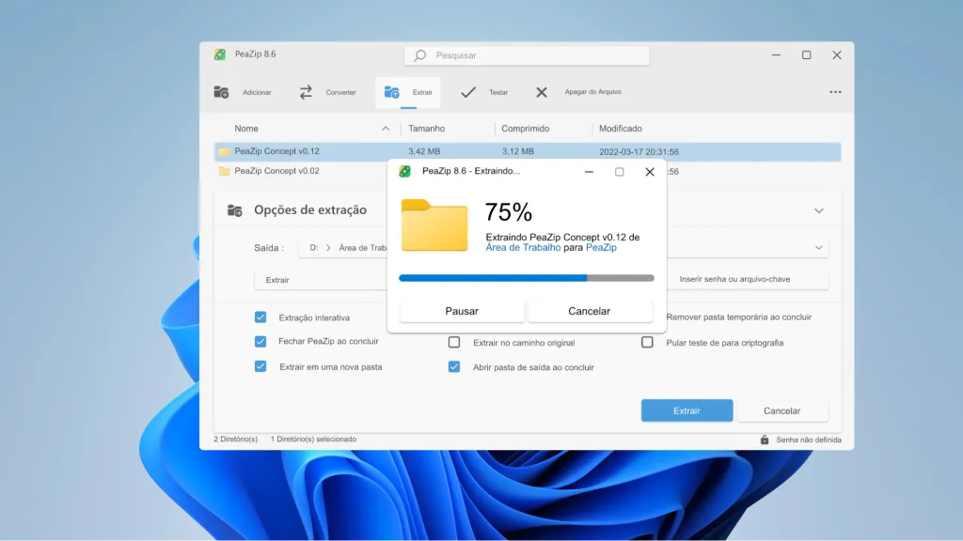Screen dimensions: 963x541
Task: Click the extraction progress bar
Action: (527, 278)
